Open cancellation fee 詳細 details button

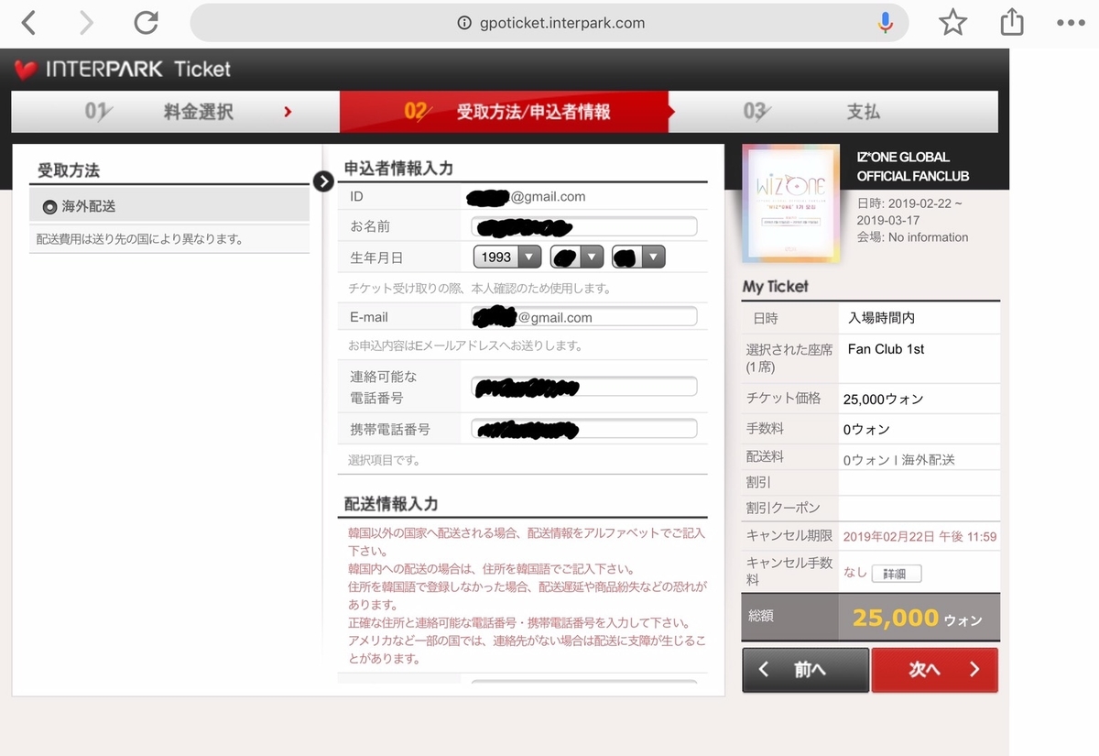point(896,574)
